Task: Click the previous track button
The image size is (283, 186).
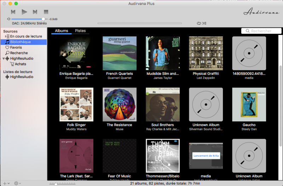Action: [13, 12]
